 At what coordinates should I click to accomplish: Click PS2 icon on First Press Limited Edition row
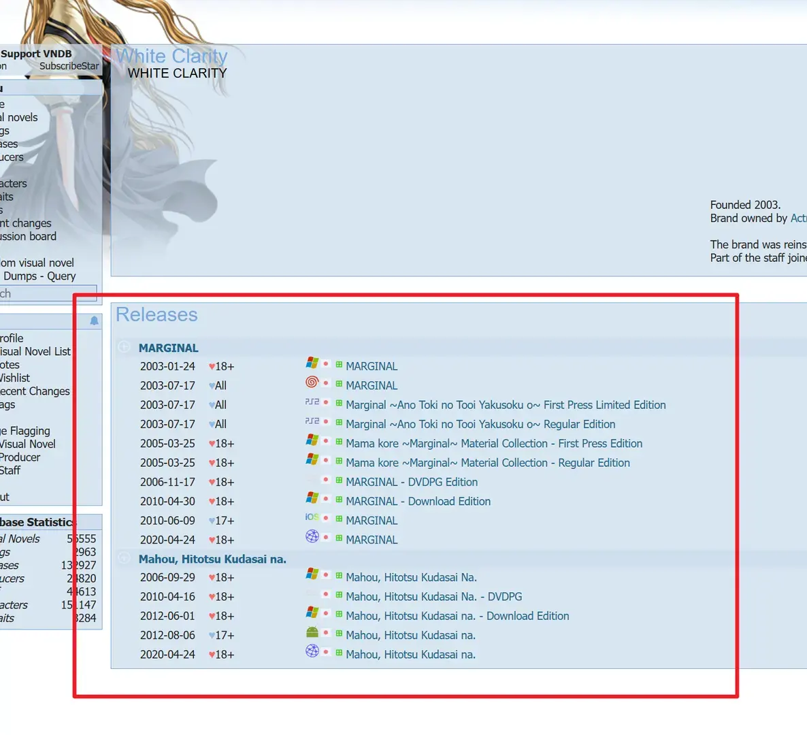click(312, 402)
